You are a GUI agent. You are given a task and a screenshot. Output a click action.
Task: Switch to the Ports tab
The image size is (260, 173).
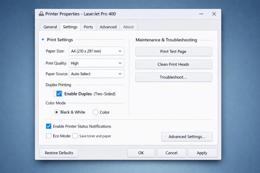[x=88, y=27]
